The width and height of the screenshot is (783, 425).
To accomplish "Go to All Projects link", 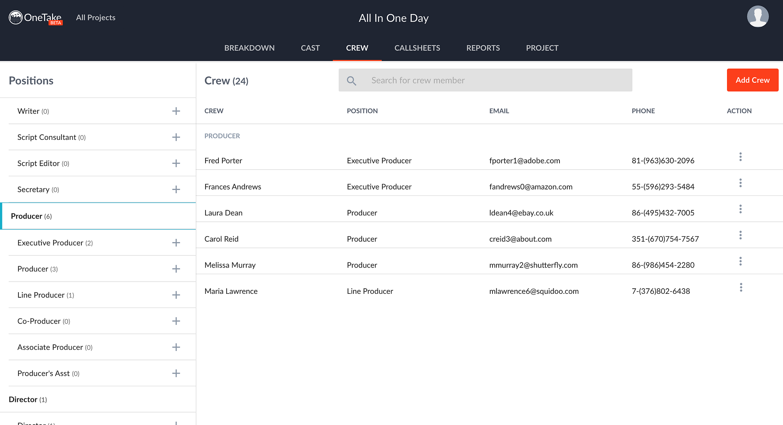I will pyautogui.click(x=96, y=18).
